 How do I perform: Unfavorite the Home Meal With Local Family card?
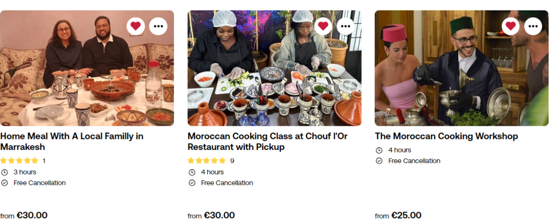(x=136, y=26)
